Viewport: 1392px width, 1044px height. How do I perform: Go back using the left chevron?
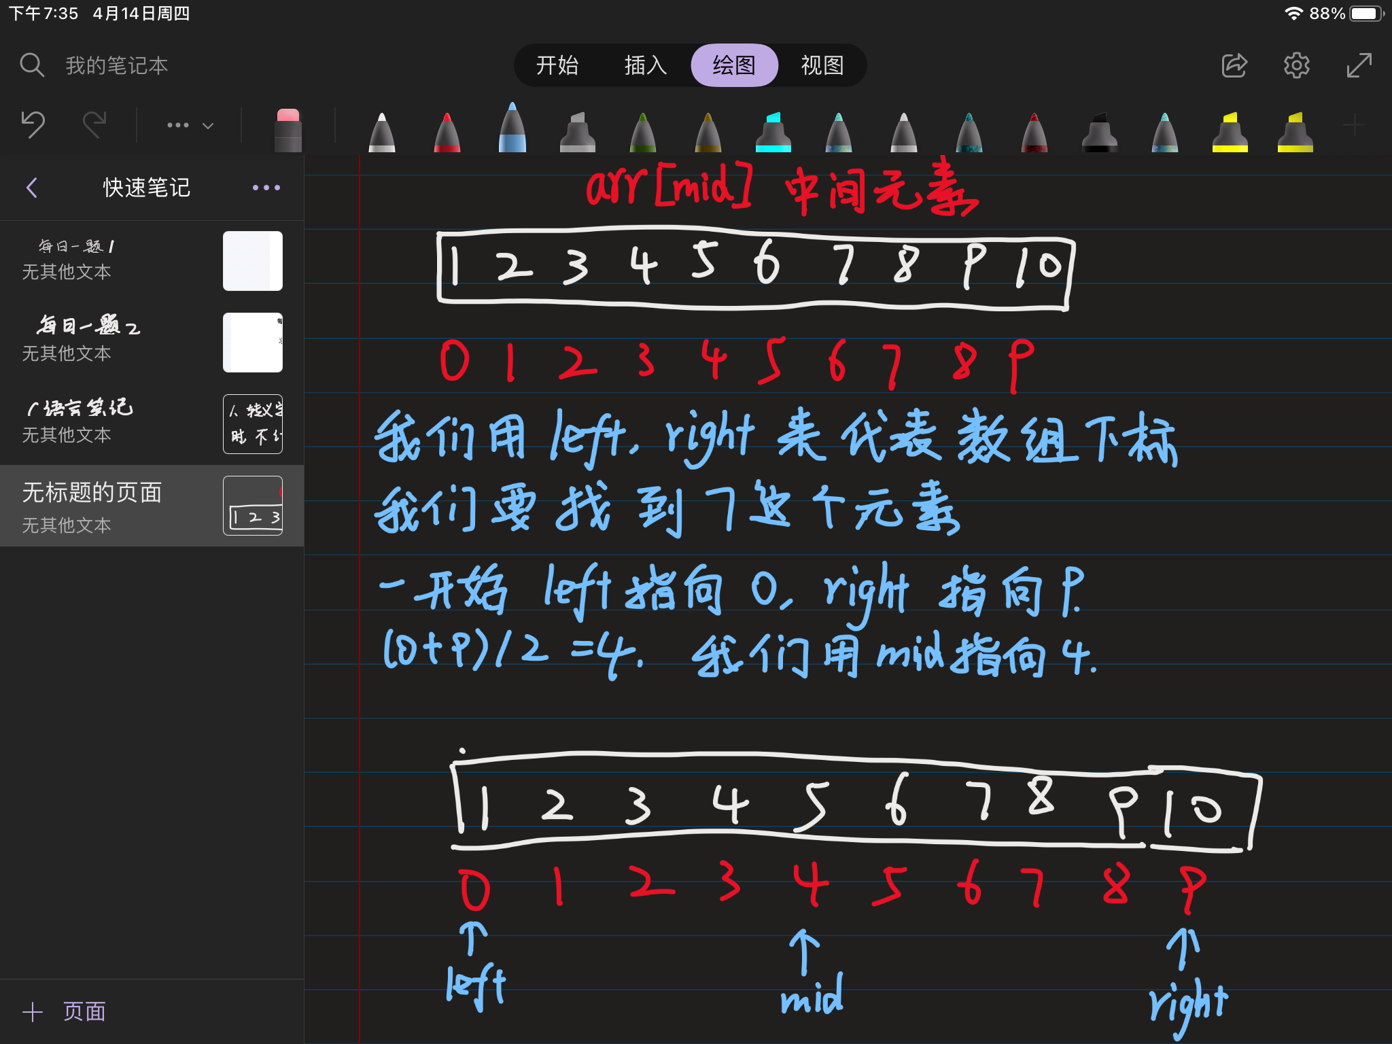tap(31, 188)
